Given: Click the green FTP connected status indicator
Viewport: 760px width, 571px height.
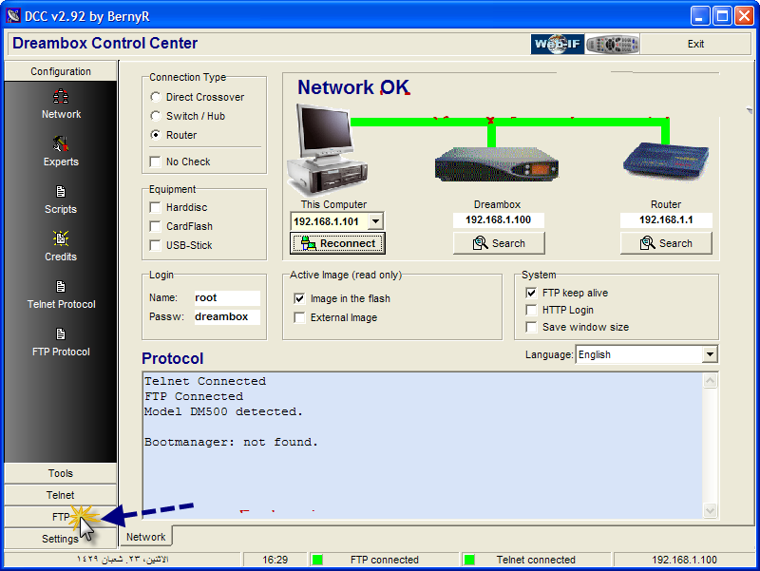Looking at the screenshot, I should click(x=317, y=560).
